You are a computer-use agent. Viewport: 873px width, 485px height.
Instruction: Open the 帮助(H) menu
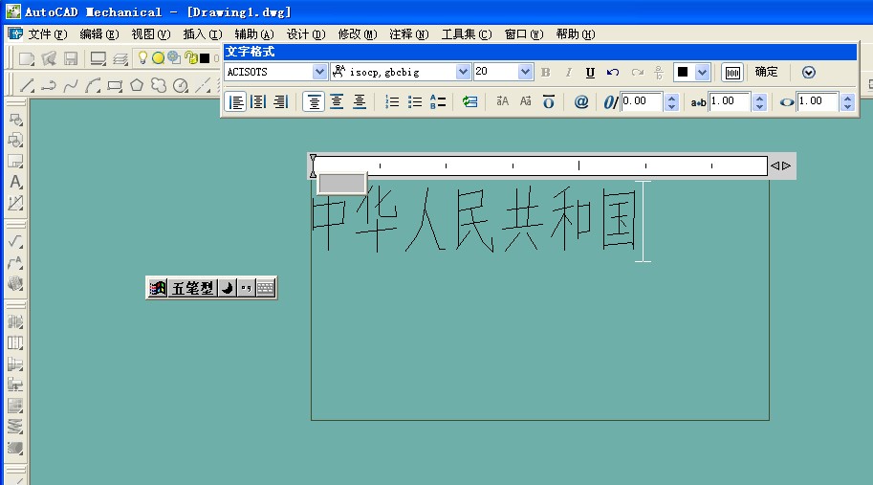(576, 34)
